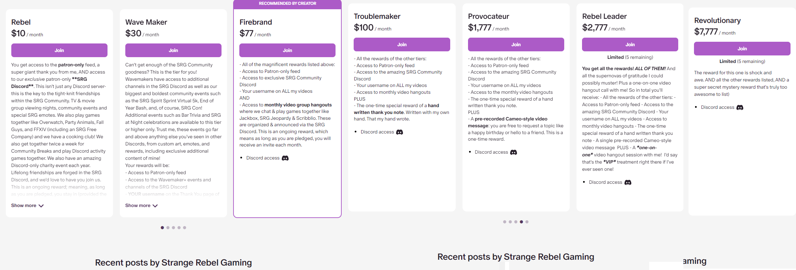Click the Discord icon in the Rebel Leader tier
The height and width of the screenshot is (270, 796).
[628, 182]
